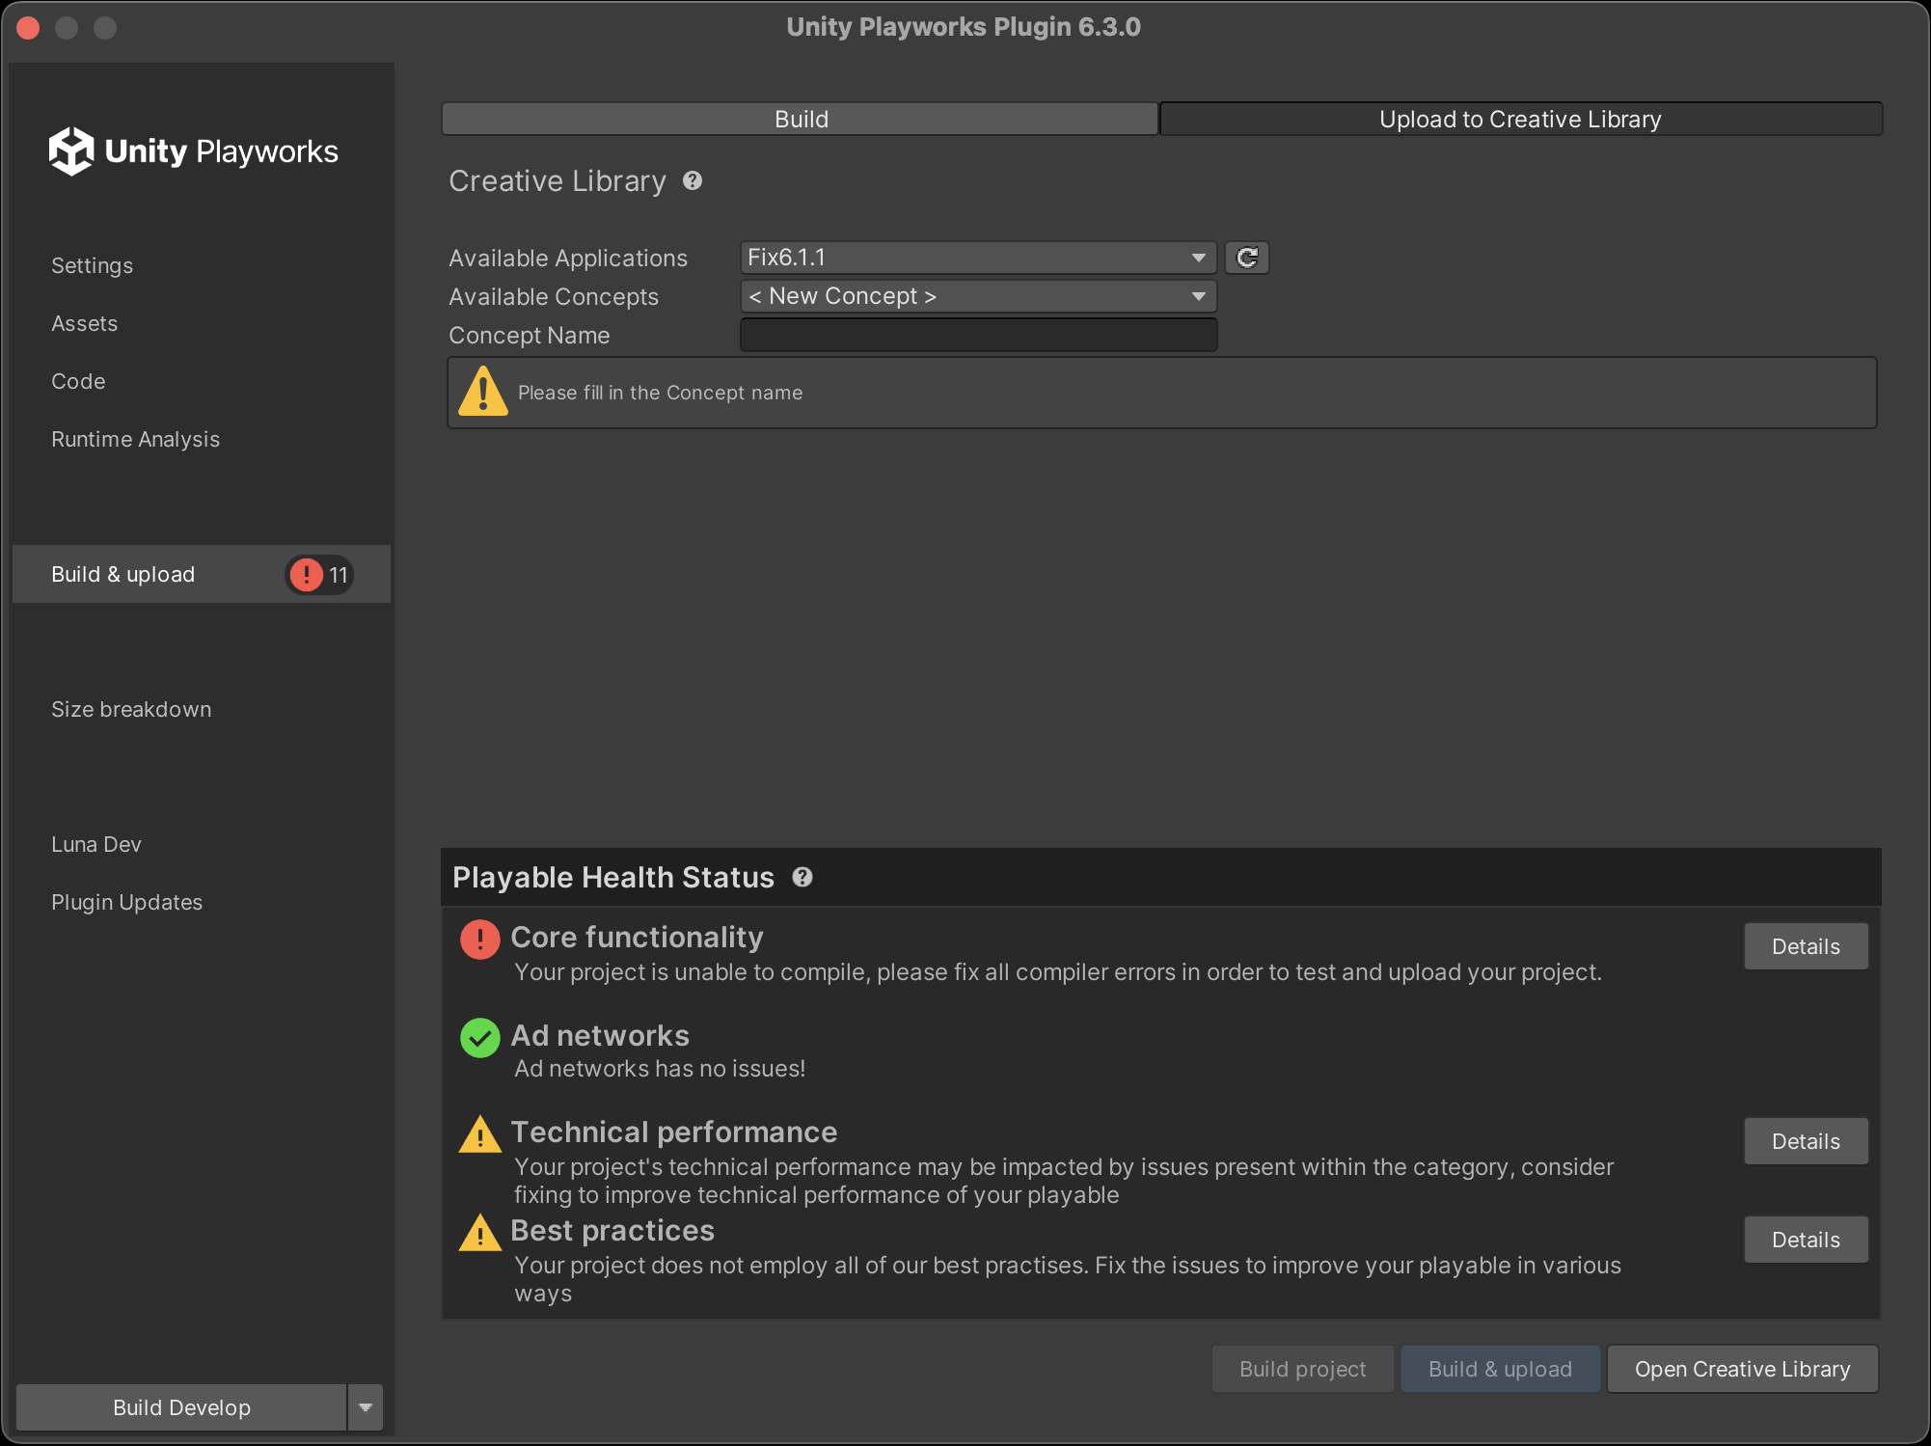Viewport: 1931px width, 1446px height.
Task: Click the Best practices warning icon
Action: (x=479, y=1233)
